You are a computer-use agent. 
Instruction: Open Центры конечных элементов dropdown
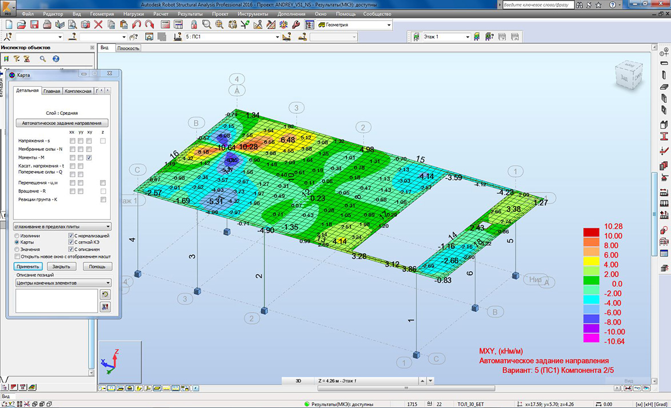point(63,283)
